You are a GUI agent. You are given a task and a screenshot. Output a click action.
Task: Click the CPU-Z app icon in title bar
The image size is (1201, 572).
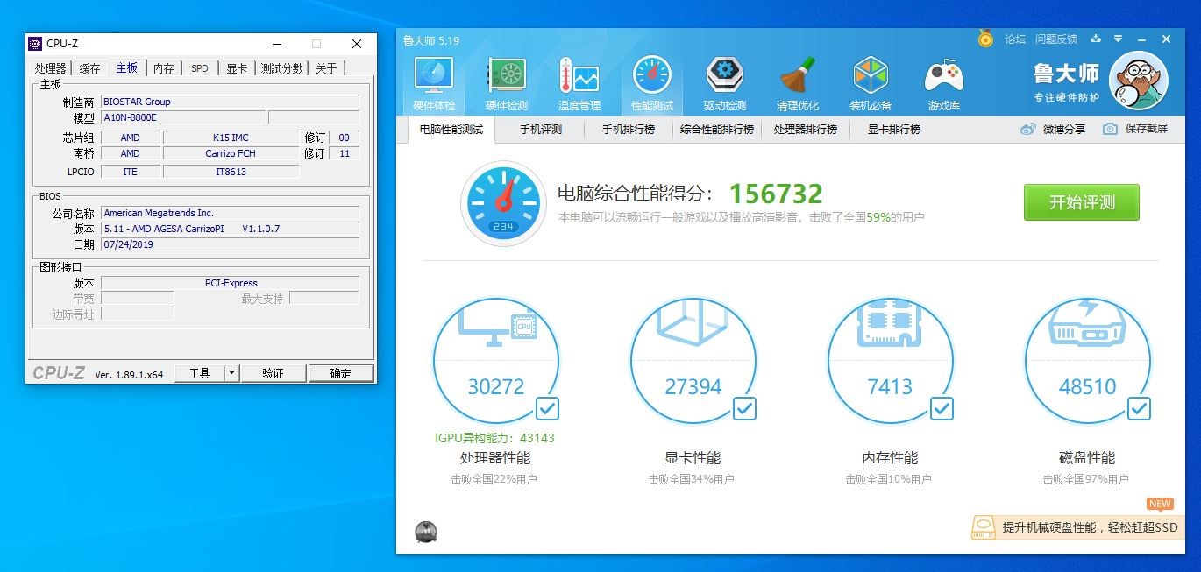[x=35, y=44]
